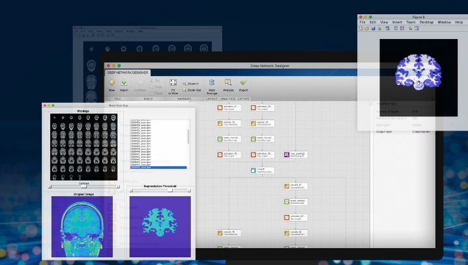Open the Tools menu in Figure window
Viewport: 468px width, 265px height.
[409, 22]
